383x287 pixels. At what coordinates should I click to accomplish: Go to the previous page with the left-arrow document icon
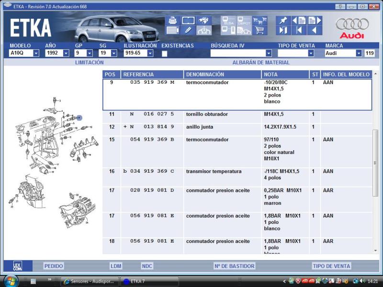299,20
